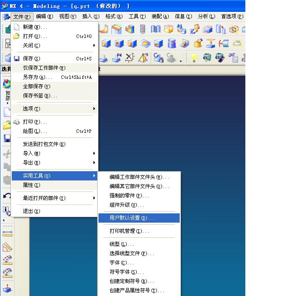Click the two blue cylinders icon
The image size is (303, 296).
point(221,29)
